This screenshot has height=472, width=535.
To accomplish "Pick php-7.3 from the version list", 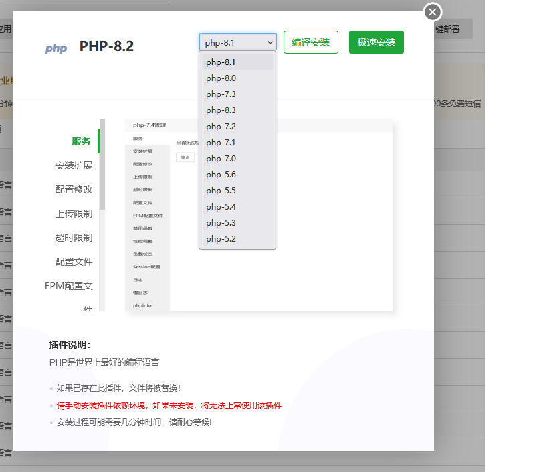I will click(237, 94).
